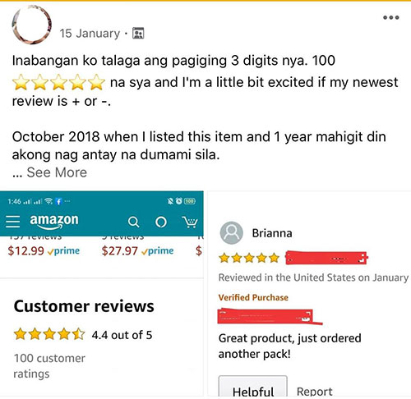Image resolution: width=411 pixels, height=399 pixels.
Task: Open Brianna's reviewer avatar
Action: pos(232,233)
